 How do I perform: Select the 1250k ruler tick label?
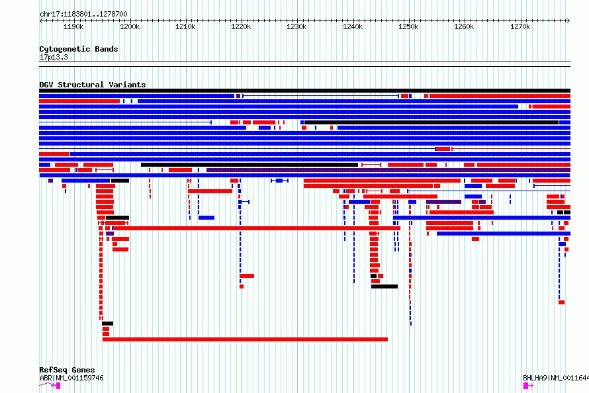408,27
